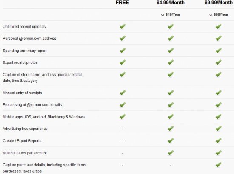Image resolution: width=234 pixels, height=174 pixels.
Task: Click the 'Unlimited receipt uploads' feature label
Action: (x=24, y=27)
